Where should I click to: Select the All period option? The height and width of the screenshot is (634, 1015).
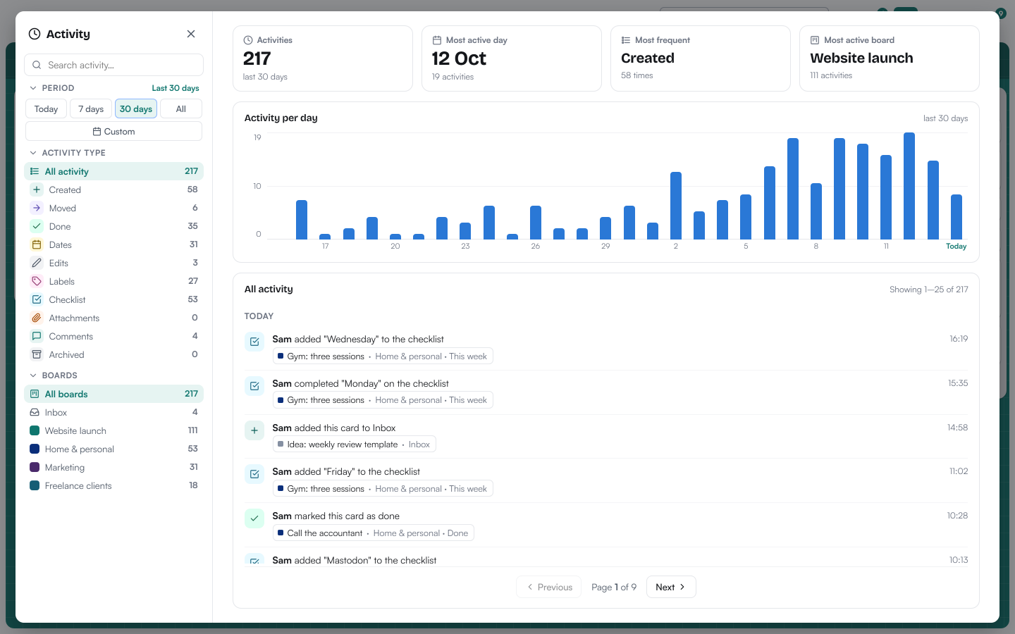pyautogui.click(x=181, y=108)
